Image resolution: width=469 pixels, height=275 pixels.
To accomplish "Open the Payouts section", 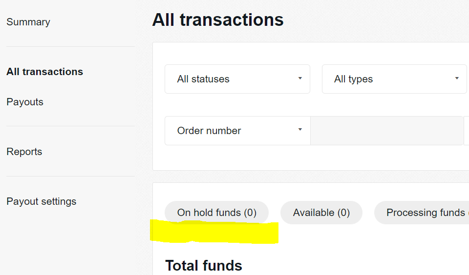I will click(25, 102).
